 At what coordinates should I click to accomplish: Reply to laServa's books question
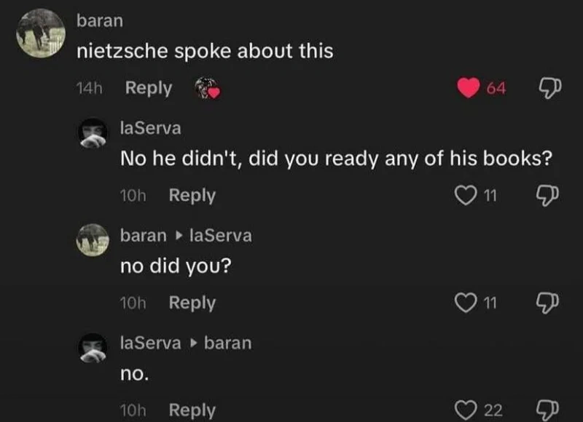click(192, 196)
